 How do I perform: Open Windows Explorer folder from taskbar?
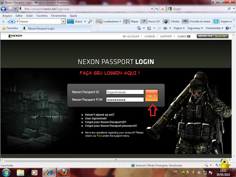point(21,173)
